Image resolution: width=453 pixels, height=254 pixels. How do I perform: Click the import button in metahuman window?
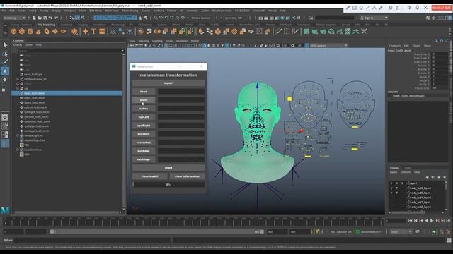pyautogui.click(x=168, y=83)
